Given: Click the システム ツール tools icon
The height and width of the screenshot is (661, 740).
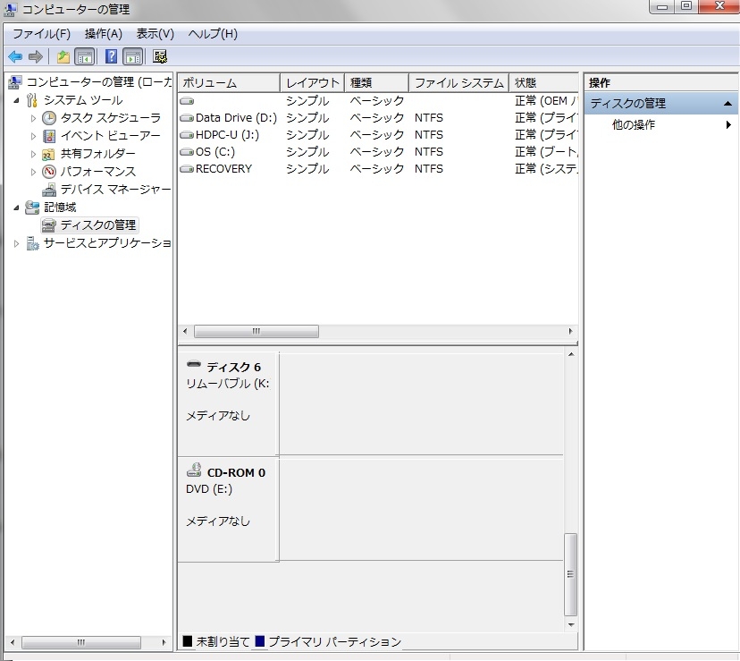Looking at the screenshot, I should point(31,100).
